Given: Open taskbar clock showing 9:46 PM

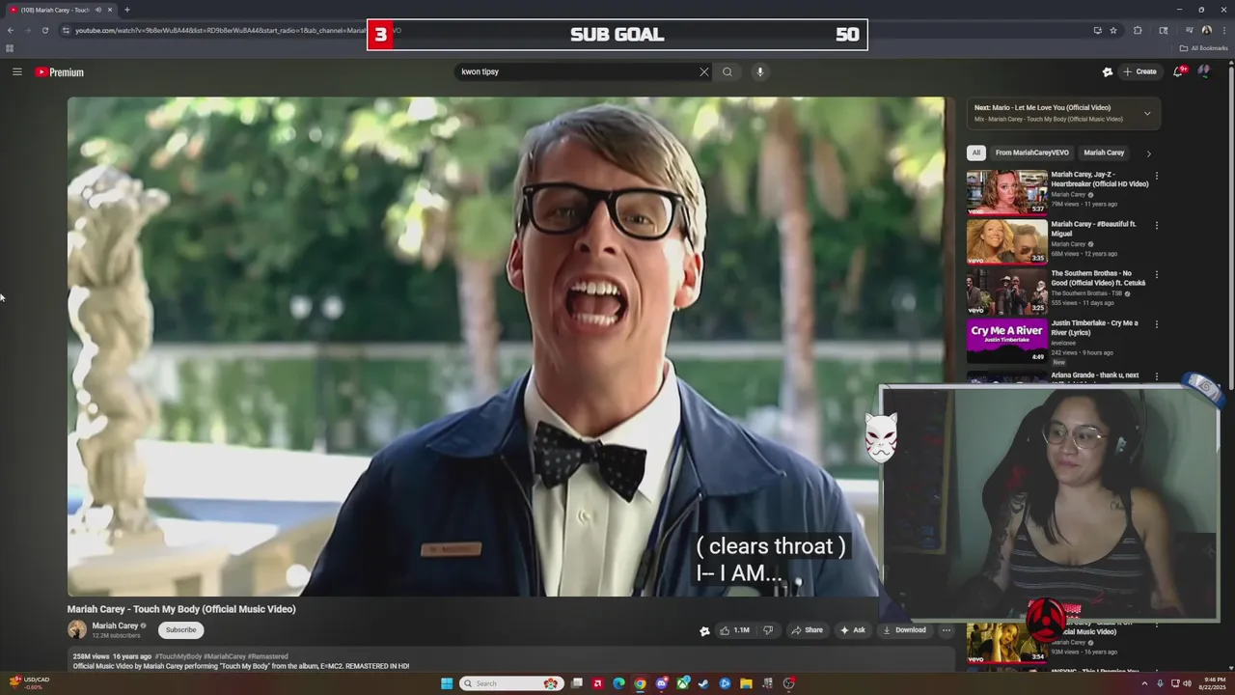Looking at the screenshot, I should click(1213, 683).
